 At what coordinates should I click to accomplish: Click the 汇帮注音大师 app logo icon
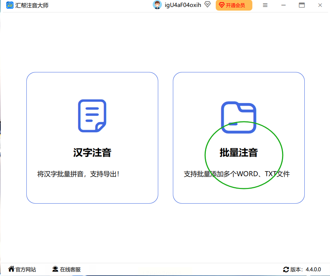(10, 5)
